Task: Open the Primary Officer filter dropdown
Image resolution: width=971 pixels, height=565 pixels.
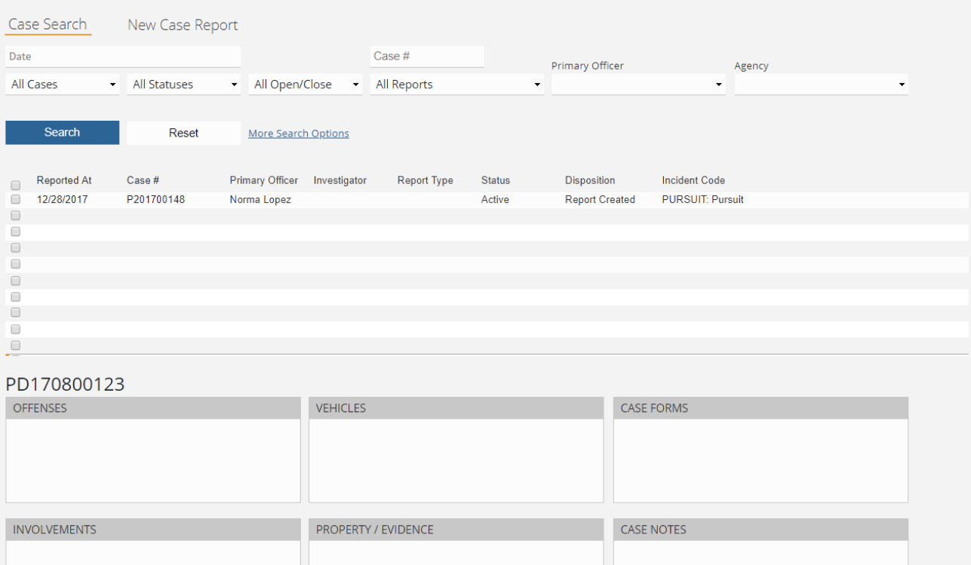Action: (x=638, y=84)
